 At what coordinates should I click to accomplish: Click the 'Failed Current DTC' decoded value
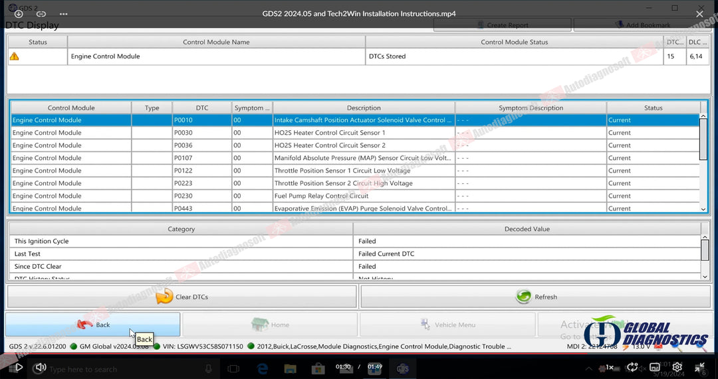point(386,254)
